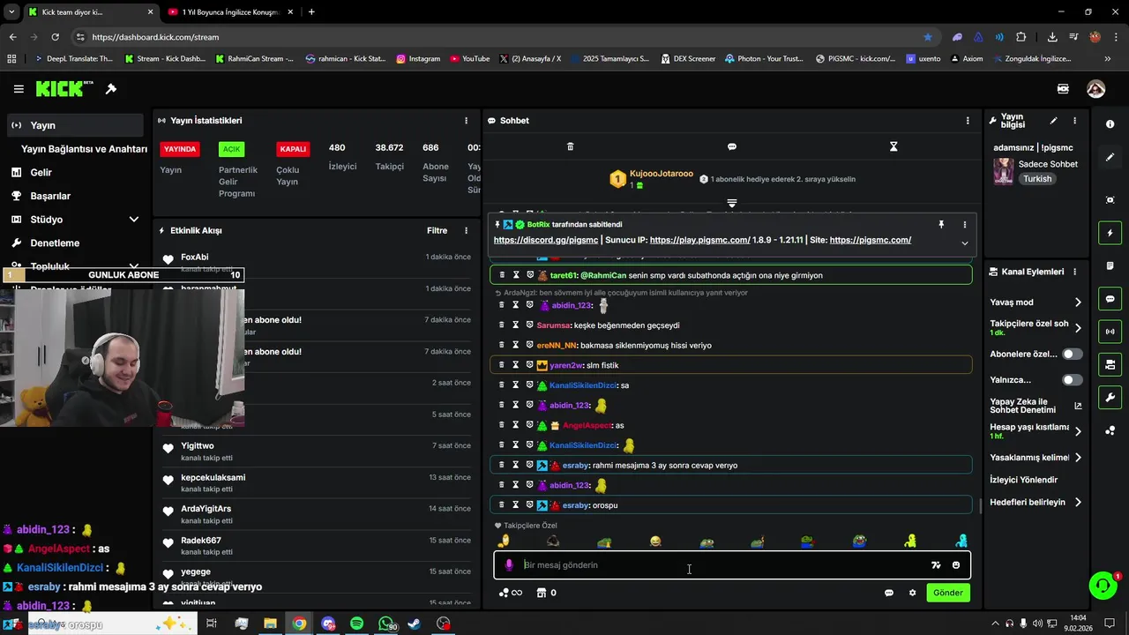This screenshot has width=1129, height=635.
Task: Open Yayın Bağlantısı ve Anahtarı
Action: click(x=84, y=149)
